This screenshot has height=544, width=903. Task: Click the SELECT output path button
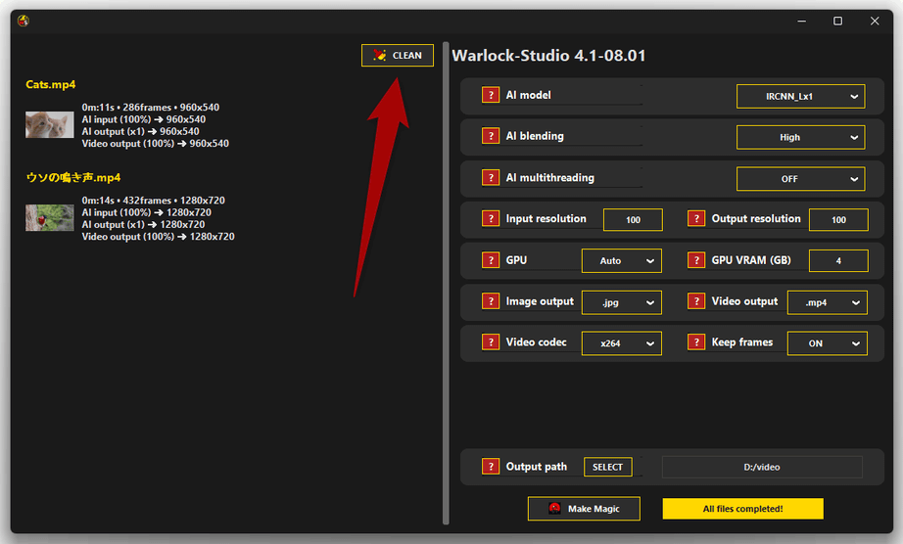pyautogui.click(x=607, y=467)
